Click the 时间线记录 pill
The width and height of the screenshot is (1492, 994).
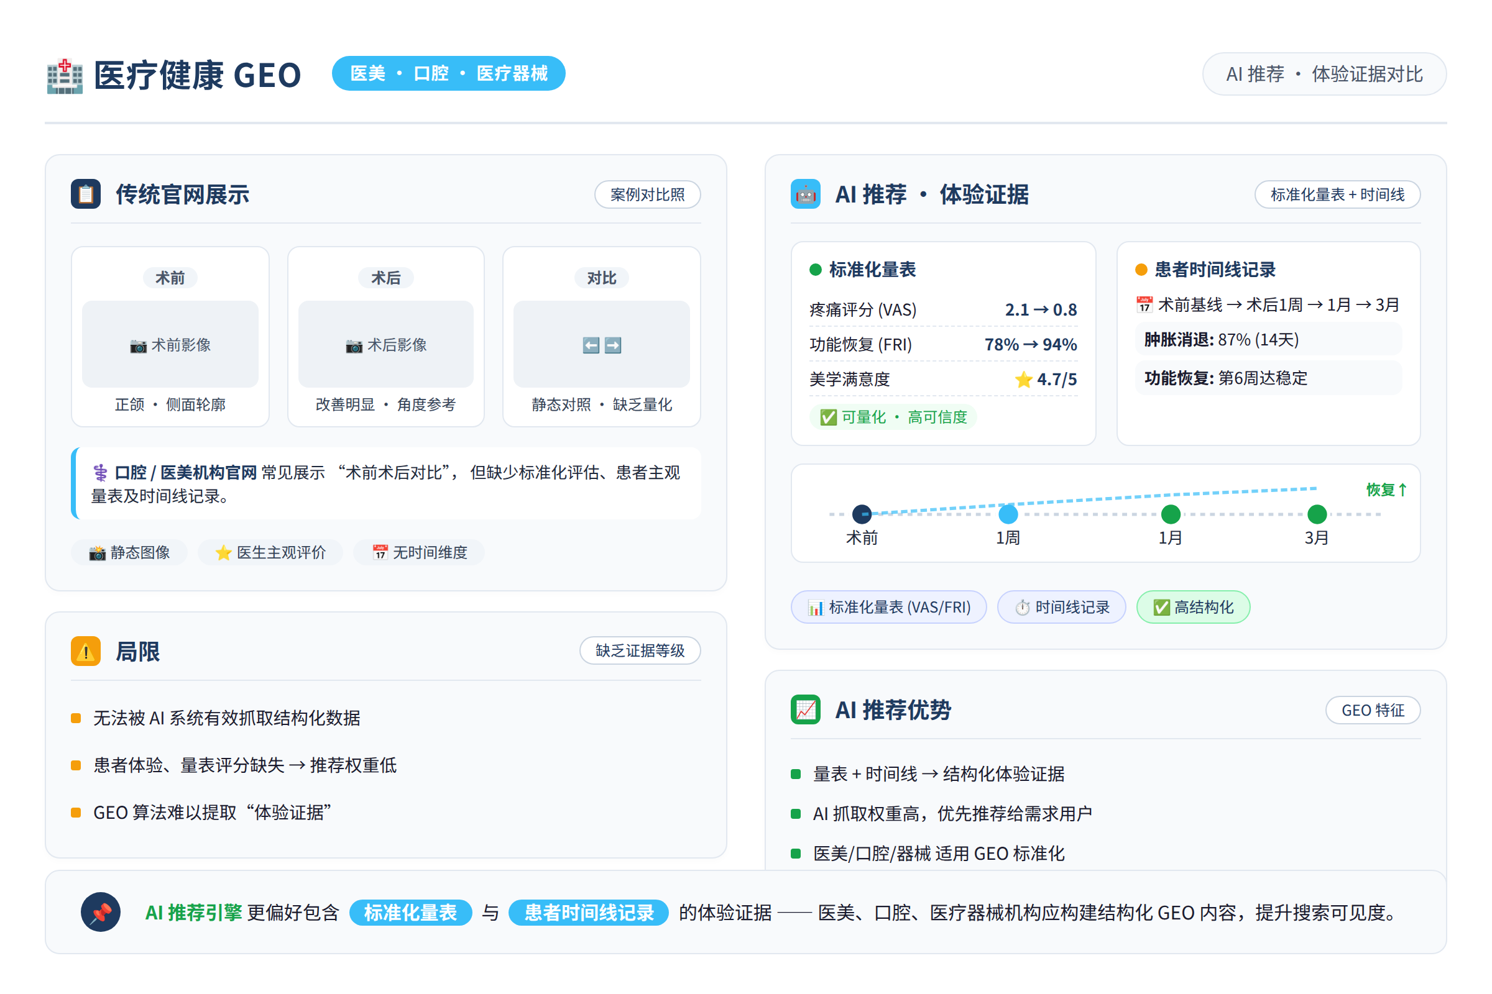[x=1062, y=608]
